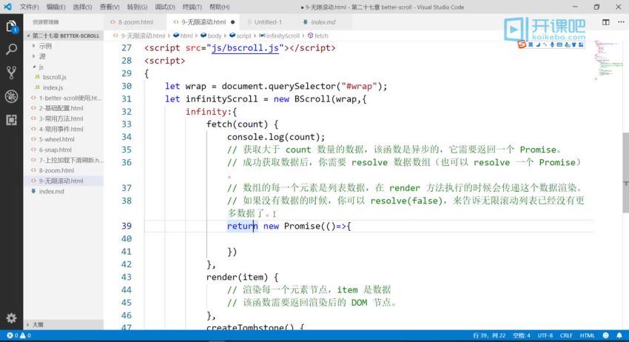Click the VS Code logo icon

pos(7,7)
